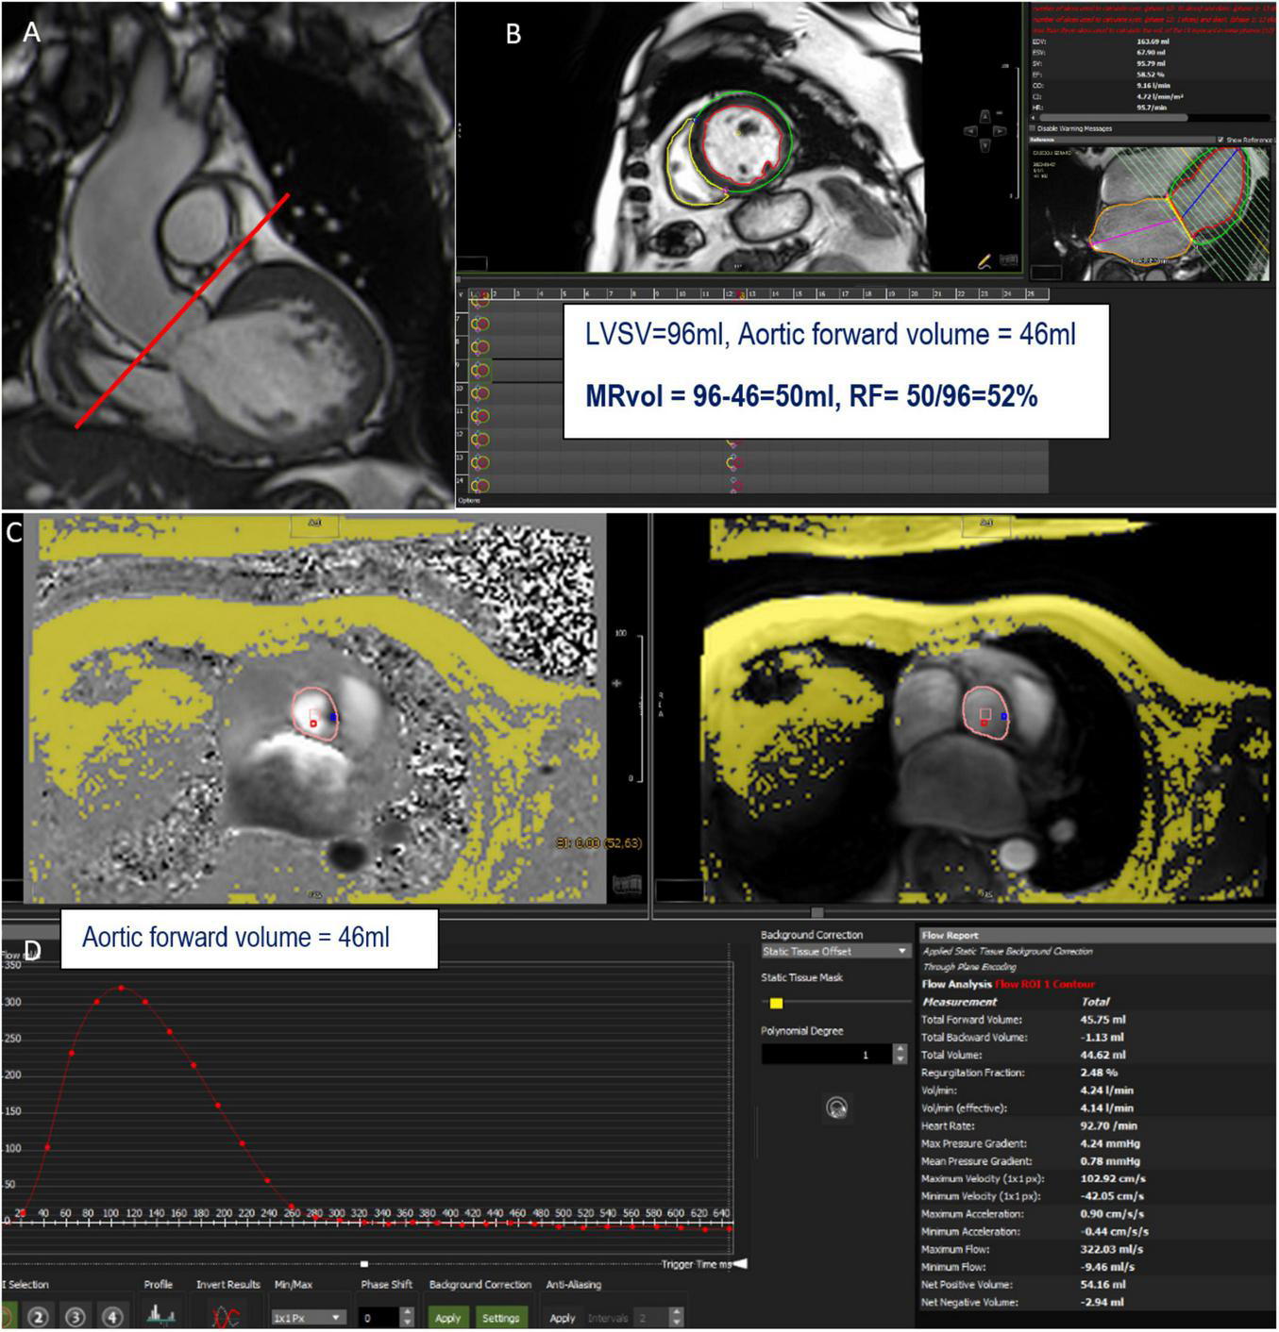Toggle the Show Reference checkbox
1279x1332 pixels.
tap(1220, 140)
